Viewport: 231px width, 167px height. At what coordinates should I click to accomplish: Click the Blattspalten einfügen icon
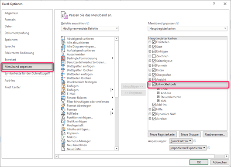63,66
